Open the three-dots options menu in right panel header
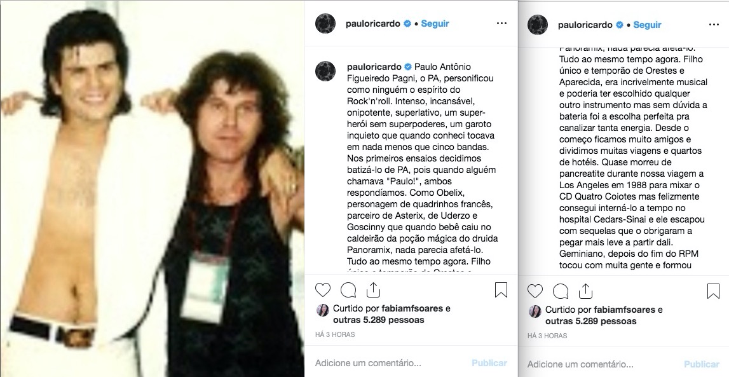Screen dimensions: 729x377 (714, 25)
